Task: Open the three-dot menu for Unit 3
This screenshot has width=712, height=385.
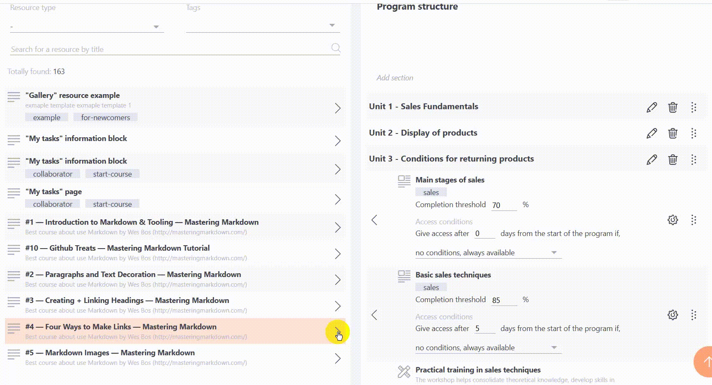Action: click(694, 159)
